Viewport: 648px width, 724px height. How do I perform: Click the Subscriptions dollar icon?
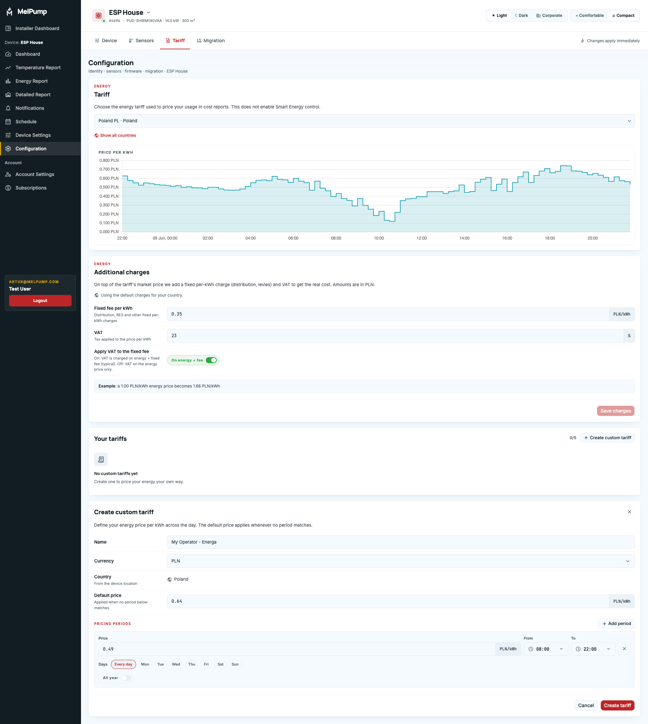point(8,188)
